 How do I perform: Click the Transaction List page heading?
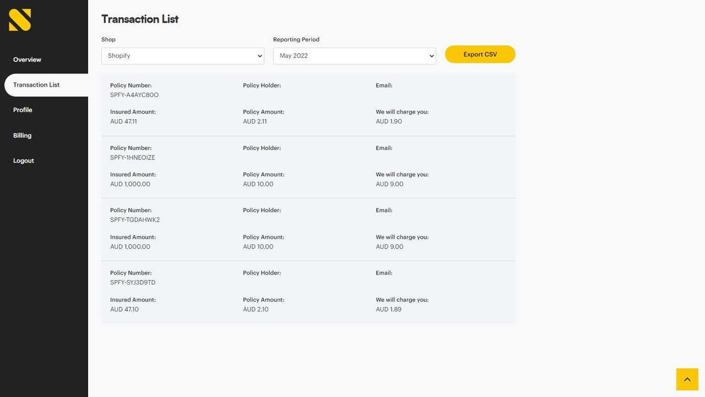139,19
